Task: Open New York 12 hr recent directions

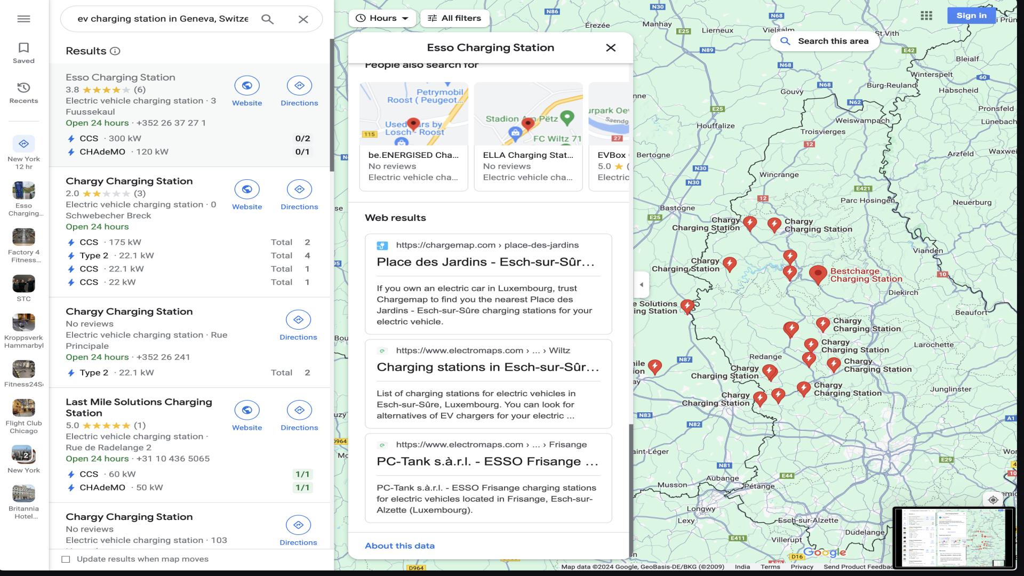Action: pyautogui.click(x=23, y=153)
